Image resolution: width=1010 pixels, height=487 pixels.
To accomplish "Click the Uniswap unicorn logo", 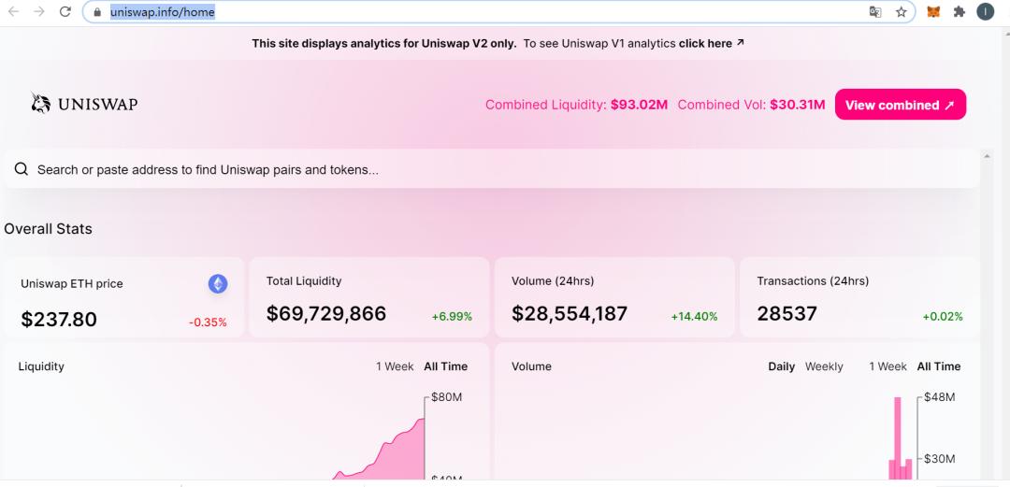I will [x=40, y=104].
